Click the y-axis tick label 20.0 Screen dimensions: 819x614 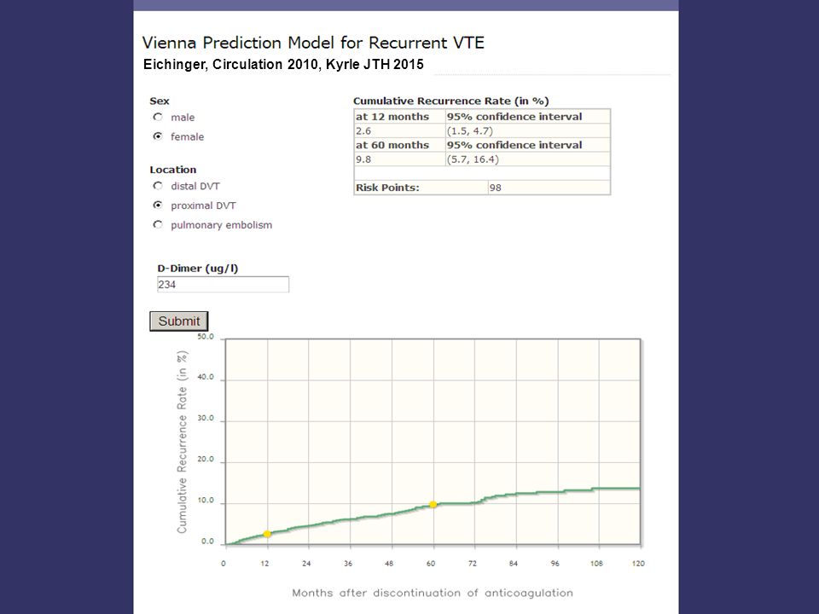click(x=206, y=460)
